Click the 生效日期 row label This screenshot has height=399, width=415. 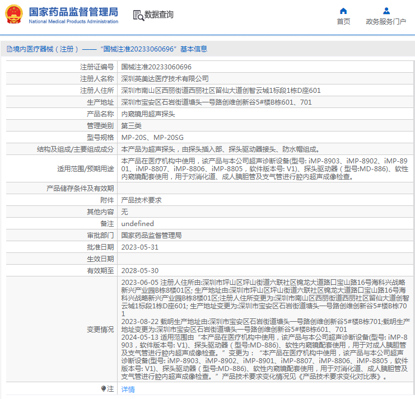[x=100, y=259]
